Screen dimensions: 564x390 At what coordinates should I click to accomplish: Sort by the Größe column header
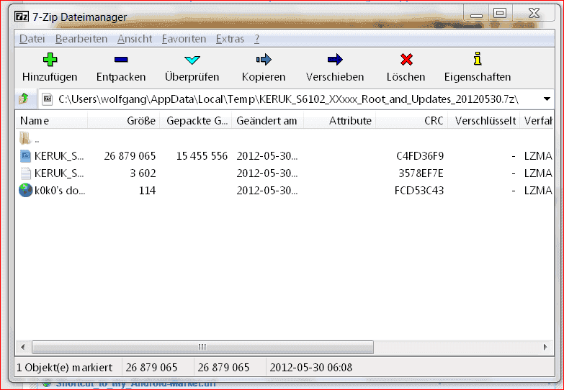(124, 121)
